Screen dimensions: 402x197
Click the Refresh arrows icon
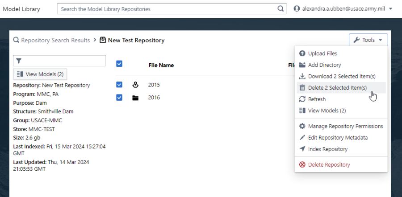[302, 99]
